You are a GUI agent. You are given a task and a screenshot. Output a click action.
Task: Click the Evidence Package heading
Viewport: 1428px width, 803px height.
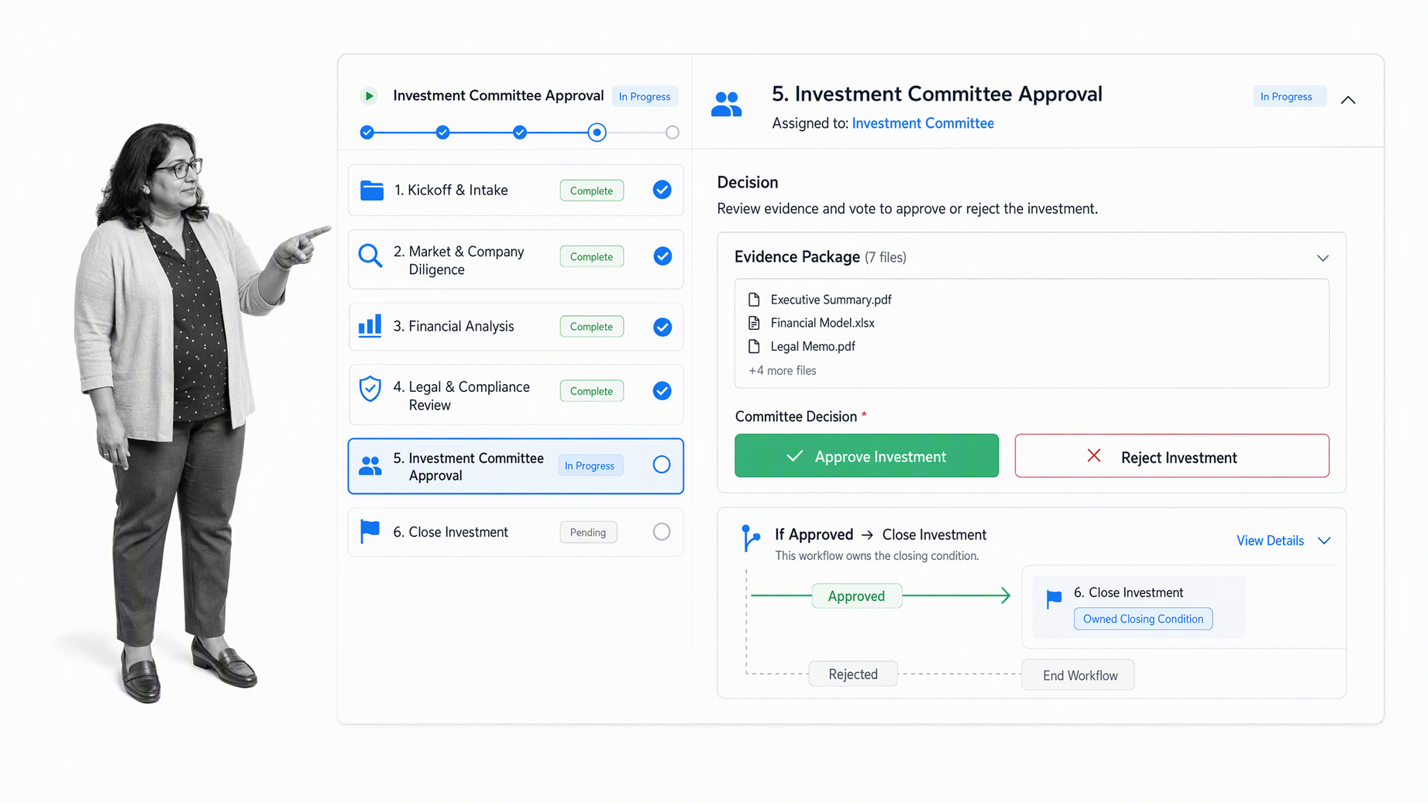pyautogui.click(x=797, y=256)
